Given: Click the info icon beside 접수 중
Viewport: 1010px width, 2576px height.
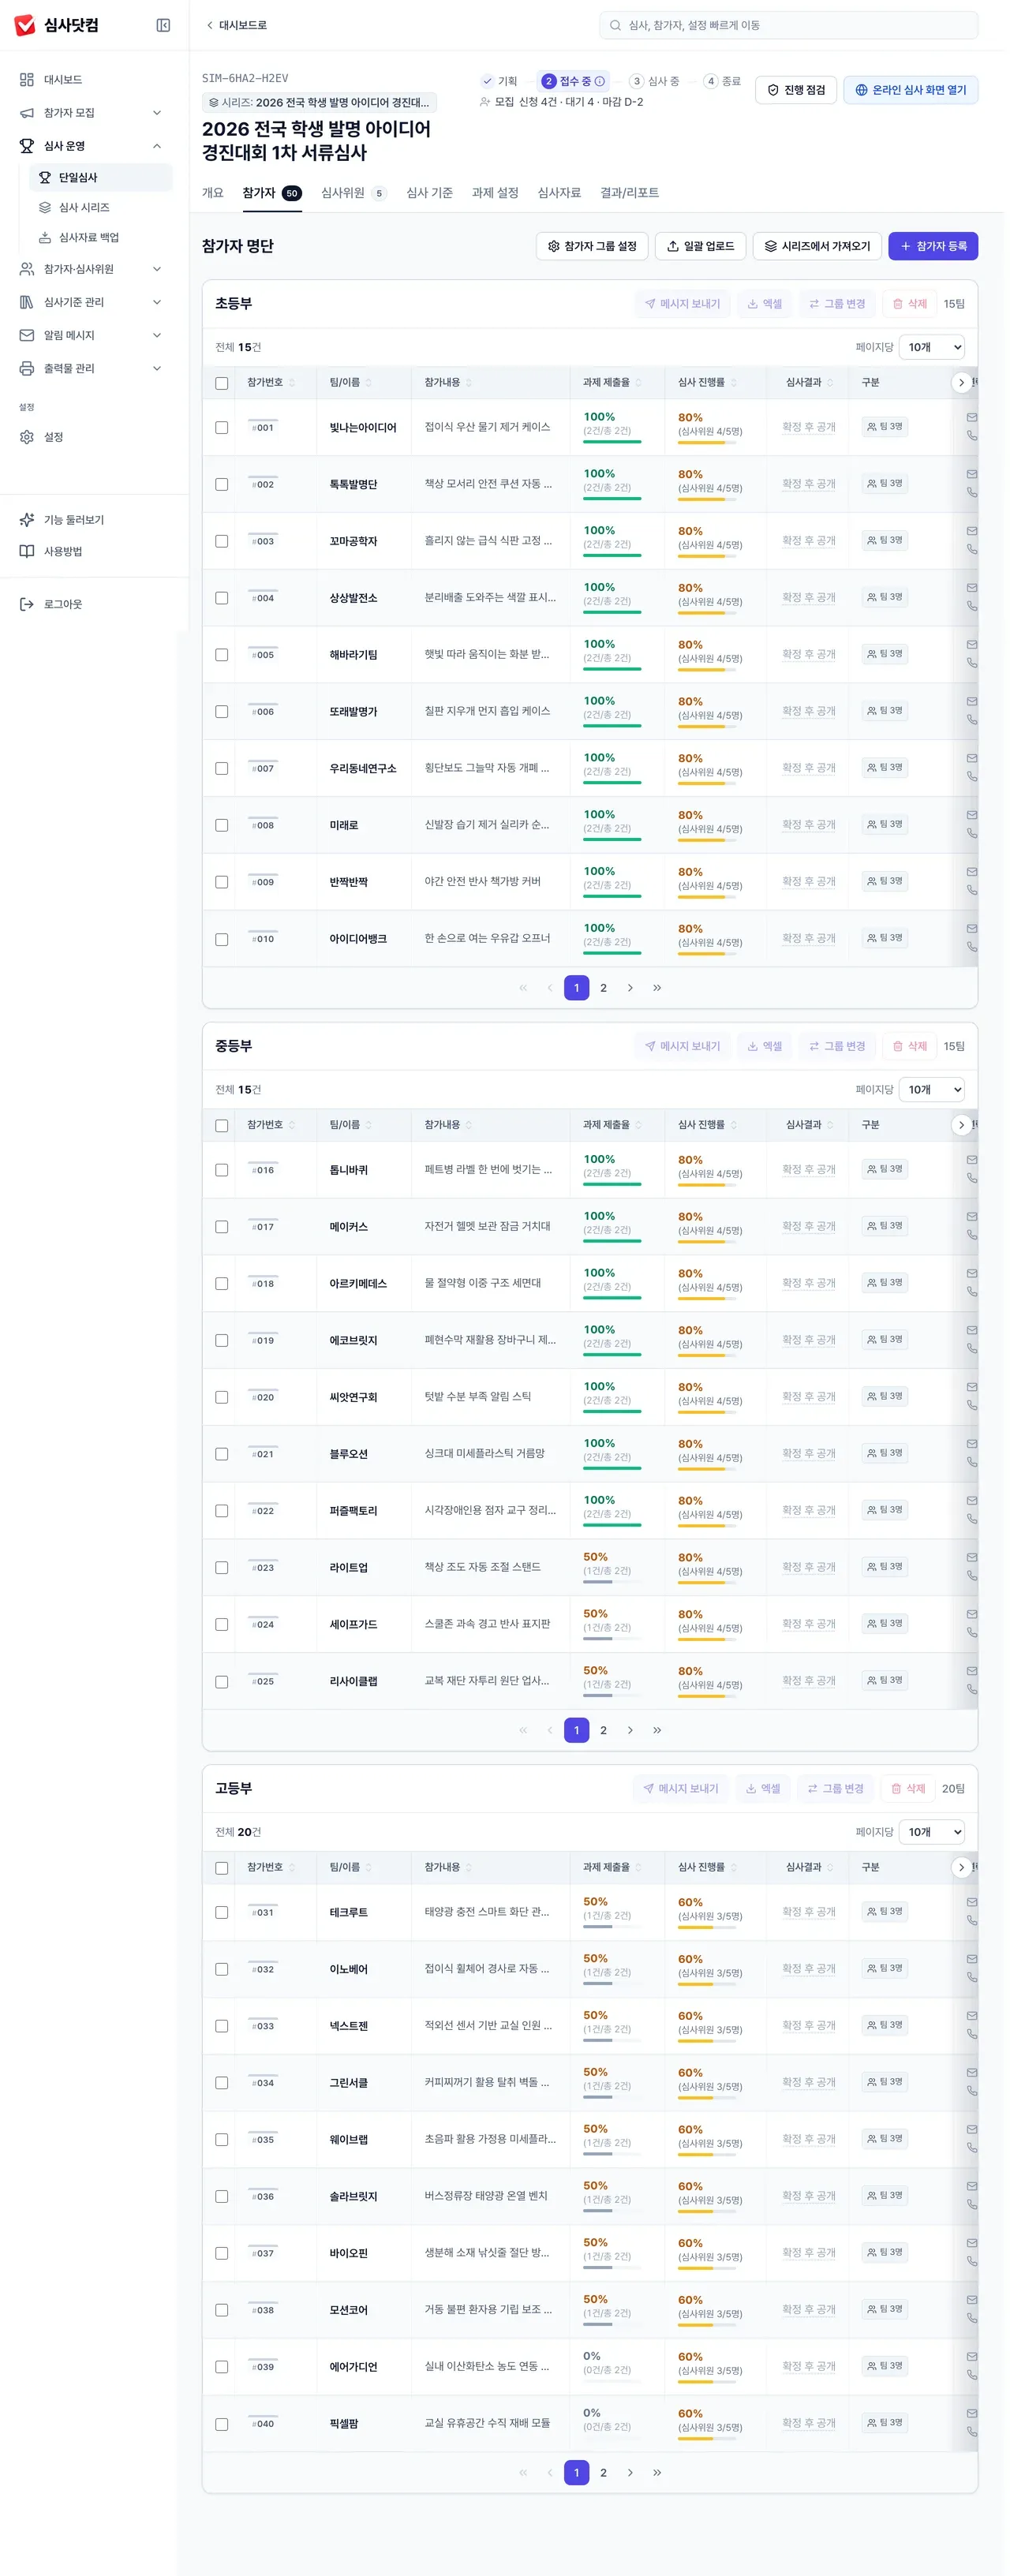Looking at the screenshot, I should pyautogui.click(x=600, y=81).
